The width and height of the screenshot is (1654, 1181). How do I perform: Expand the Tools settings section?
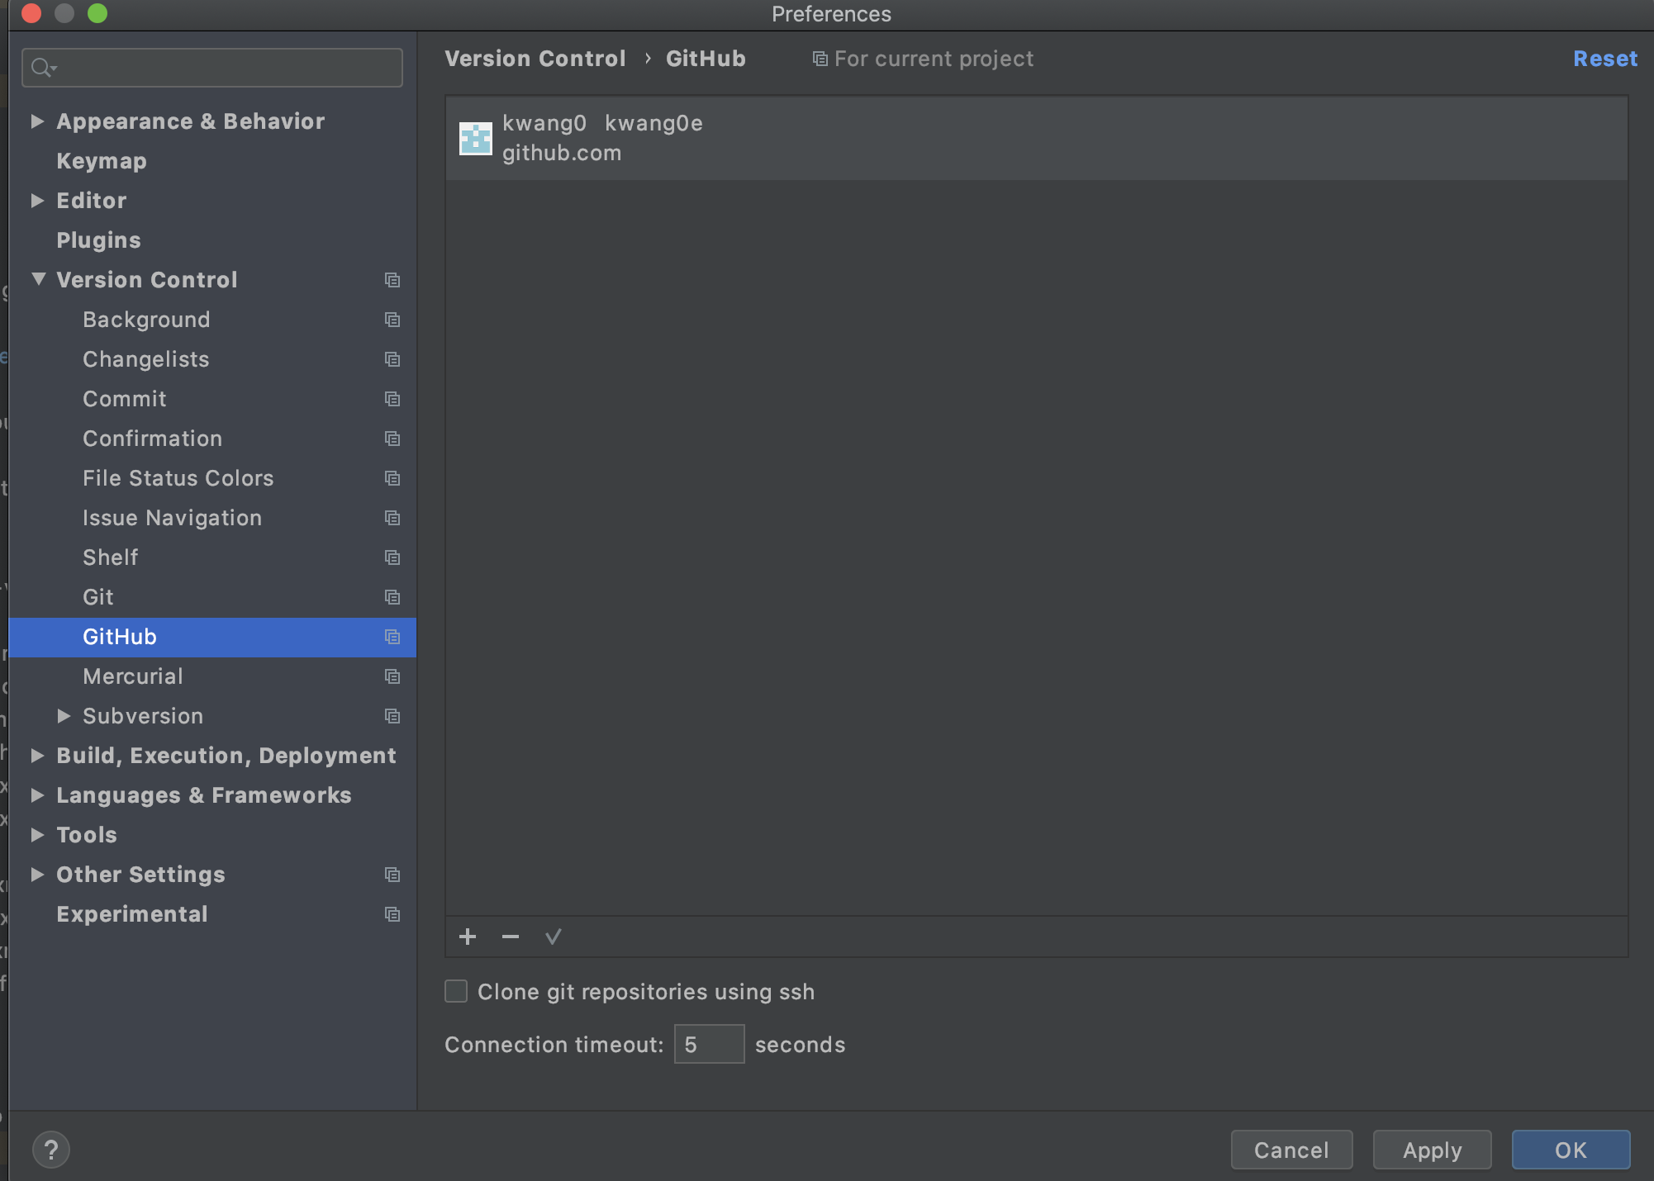37,835
